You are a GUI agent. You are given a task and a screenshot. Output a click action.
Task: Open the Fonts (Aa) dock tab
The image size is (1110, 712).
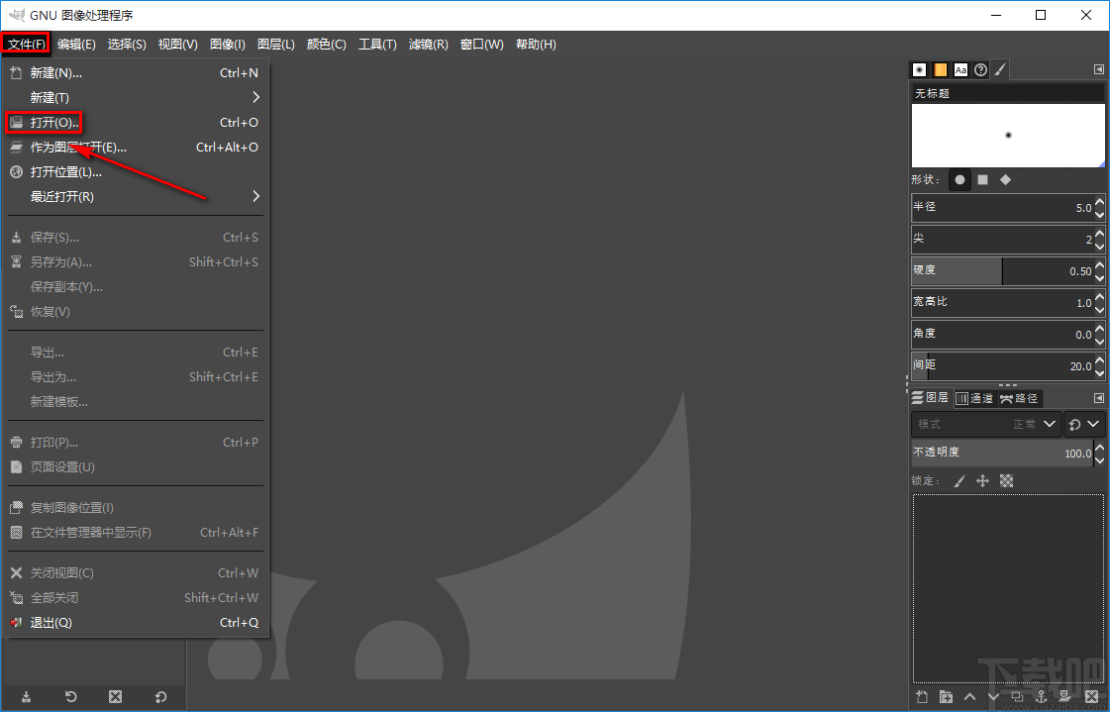[960, 69]
